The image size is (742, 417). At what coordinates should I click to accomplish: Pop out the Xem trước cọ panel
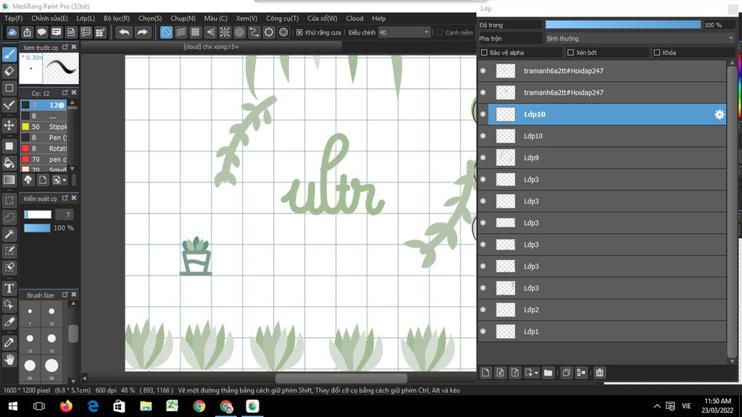click(64, 47)
